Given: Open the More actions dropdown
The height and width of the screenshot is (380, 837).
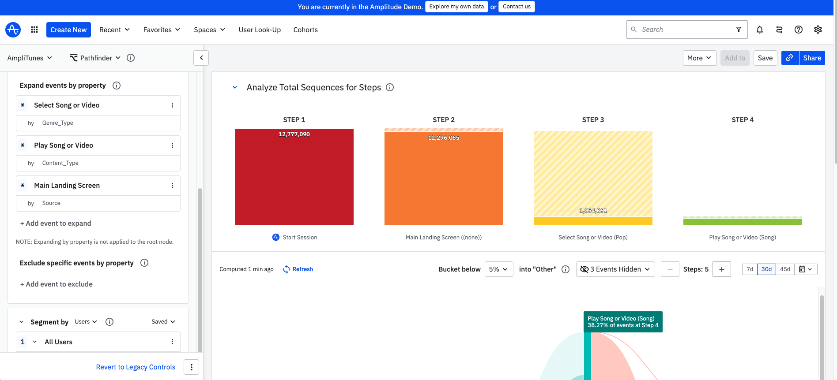Looking at the screenshot, I should click(700, 58).
